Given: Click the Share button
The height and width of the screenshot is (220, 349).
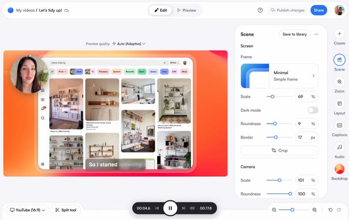Looking at the screenshot, I should [x=318, y=10].
